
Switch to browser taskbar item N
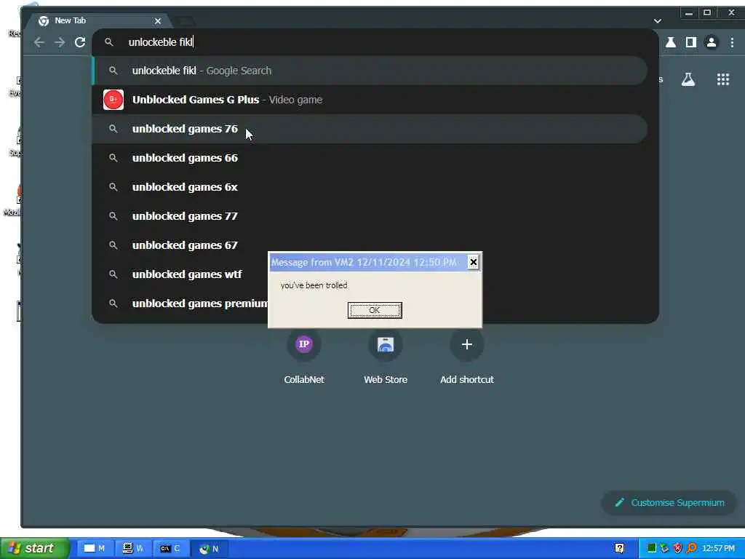[x=209, y=548]
